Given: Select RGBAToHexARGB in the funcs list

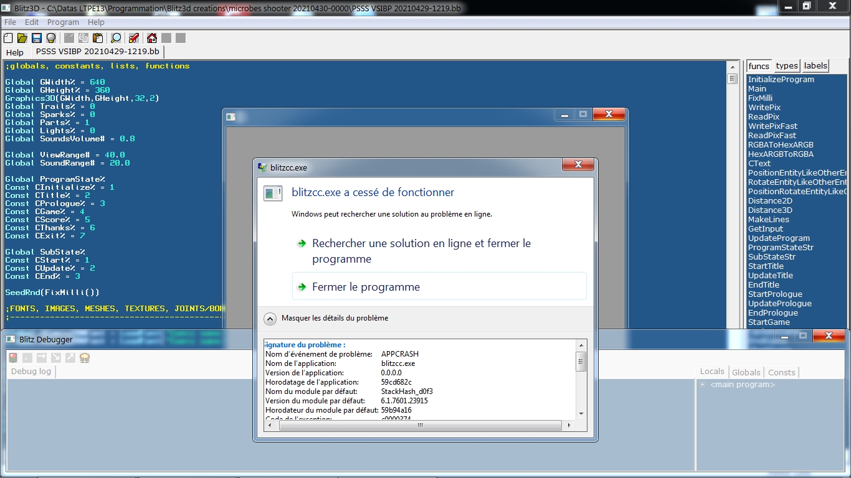Looking at the screenshot, I should 781,145.
